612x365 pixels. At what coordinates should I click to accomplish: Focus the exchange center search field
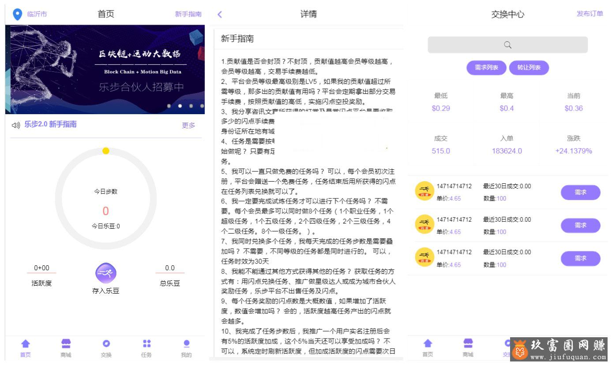[507, 45]
